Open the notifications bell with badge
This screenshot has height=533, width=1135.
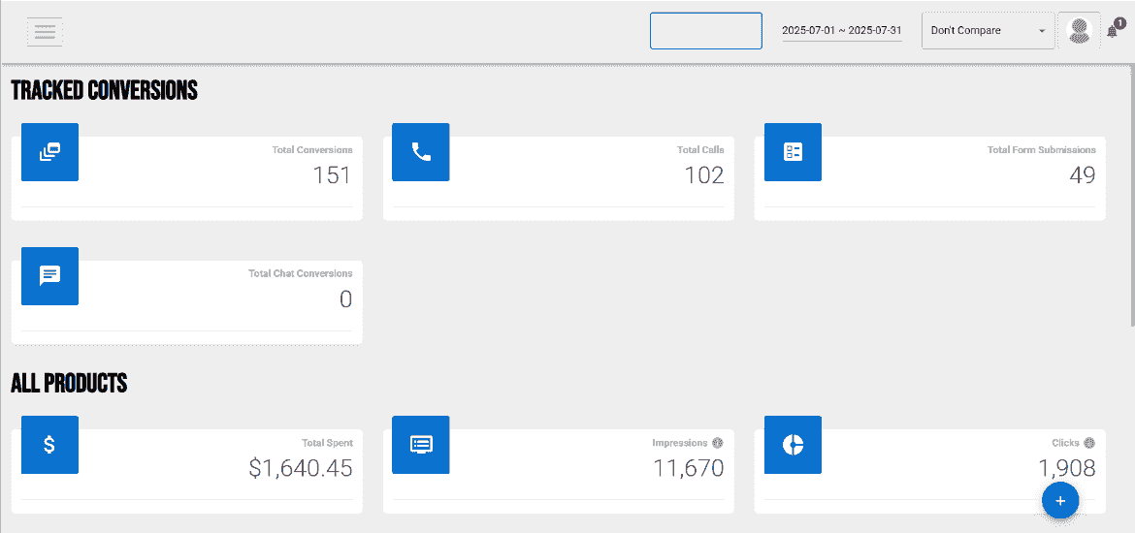point(1114,30)
